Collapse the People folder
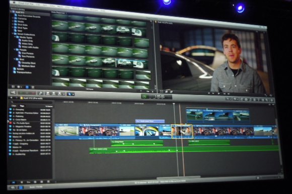 [x=15, y=50]
